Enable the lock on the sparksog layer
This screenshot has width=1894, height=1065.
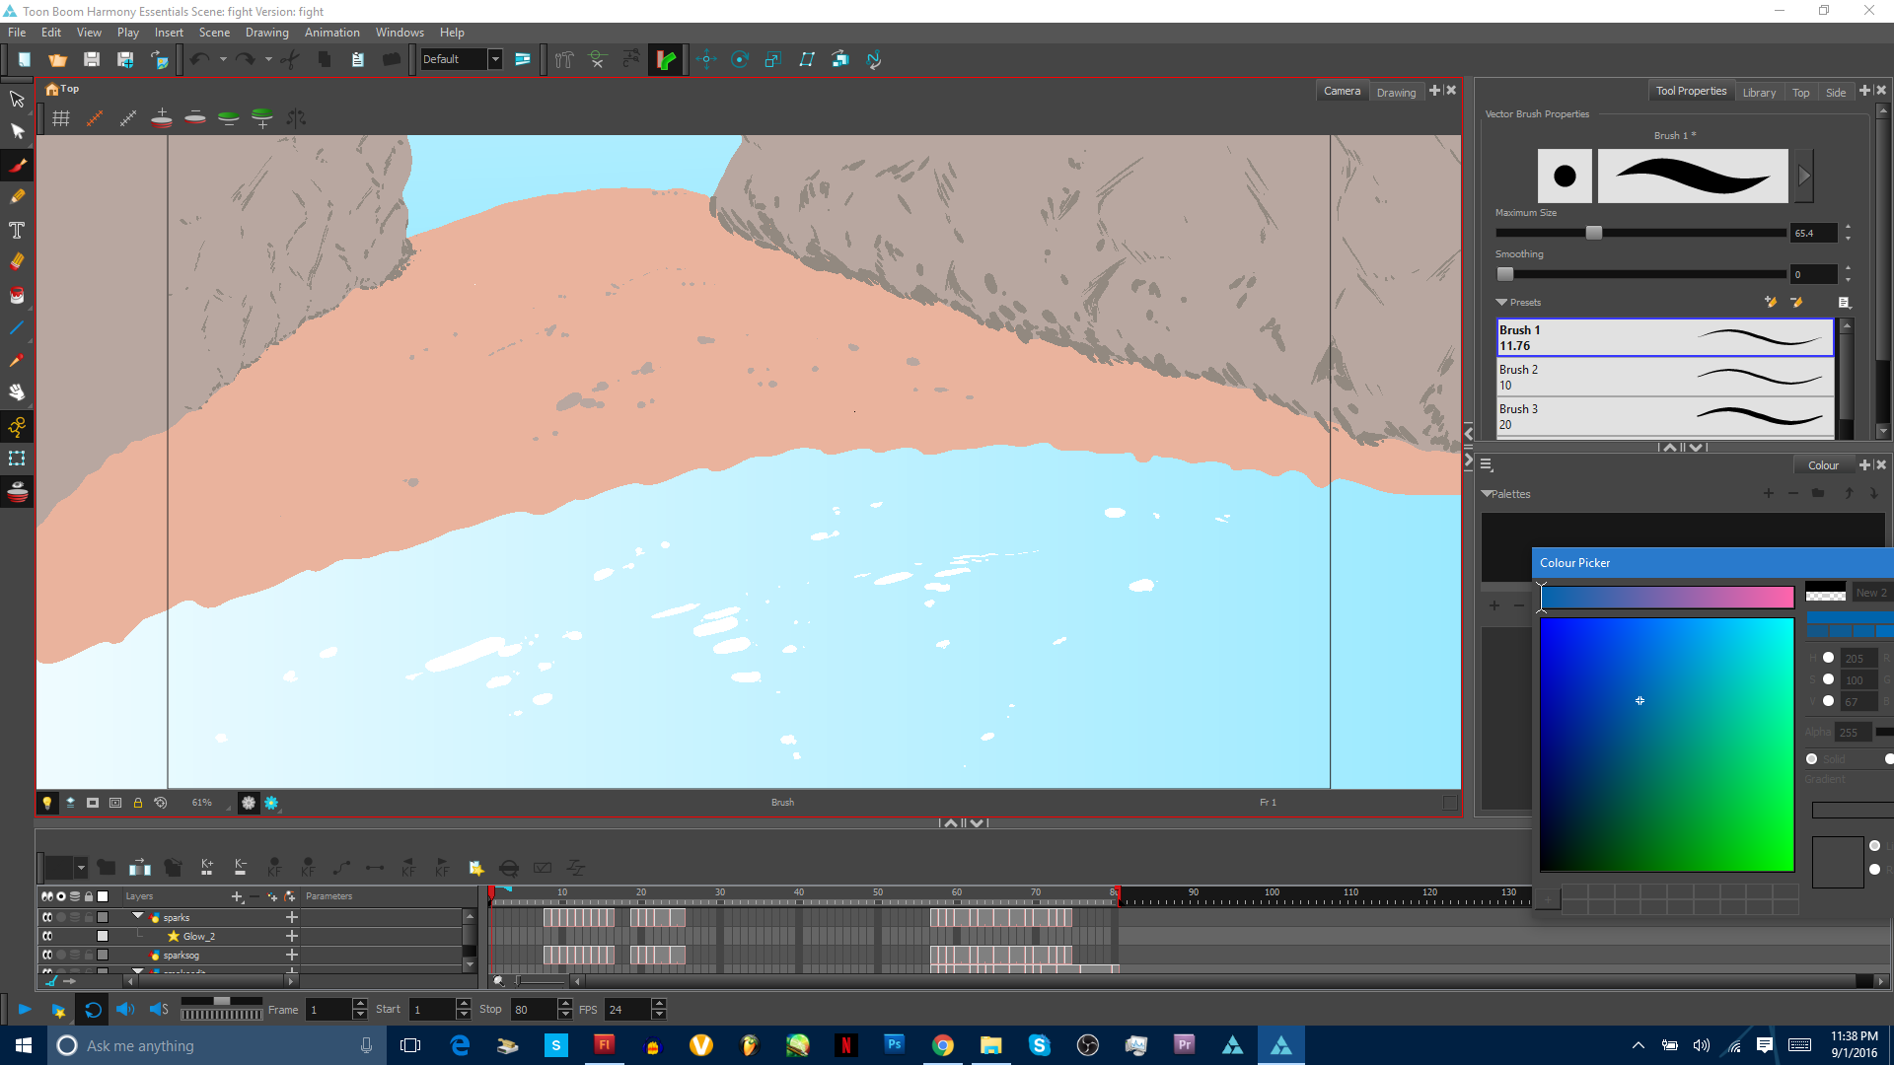coord(88,955)
